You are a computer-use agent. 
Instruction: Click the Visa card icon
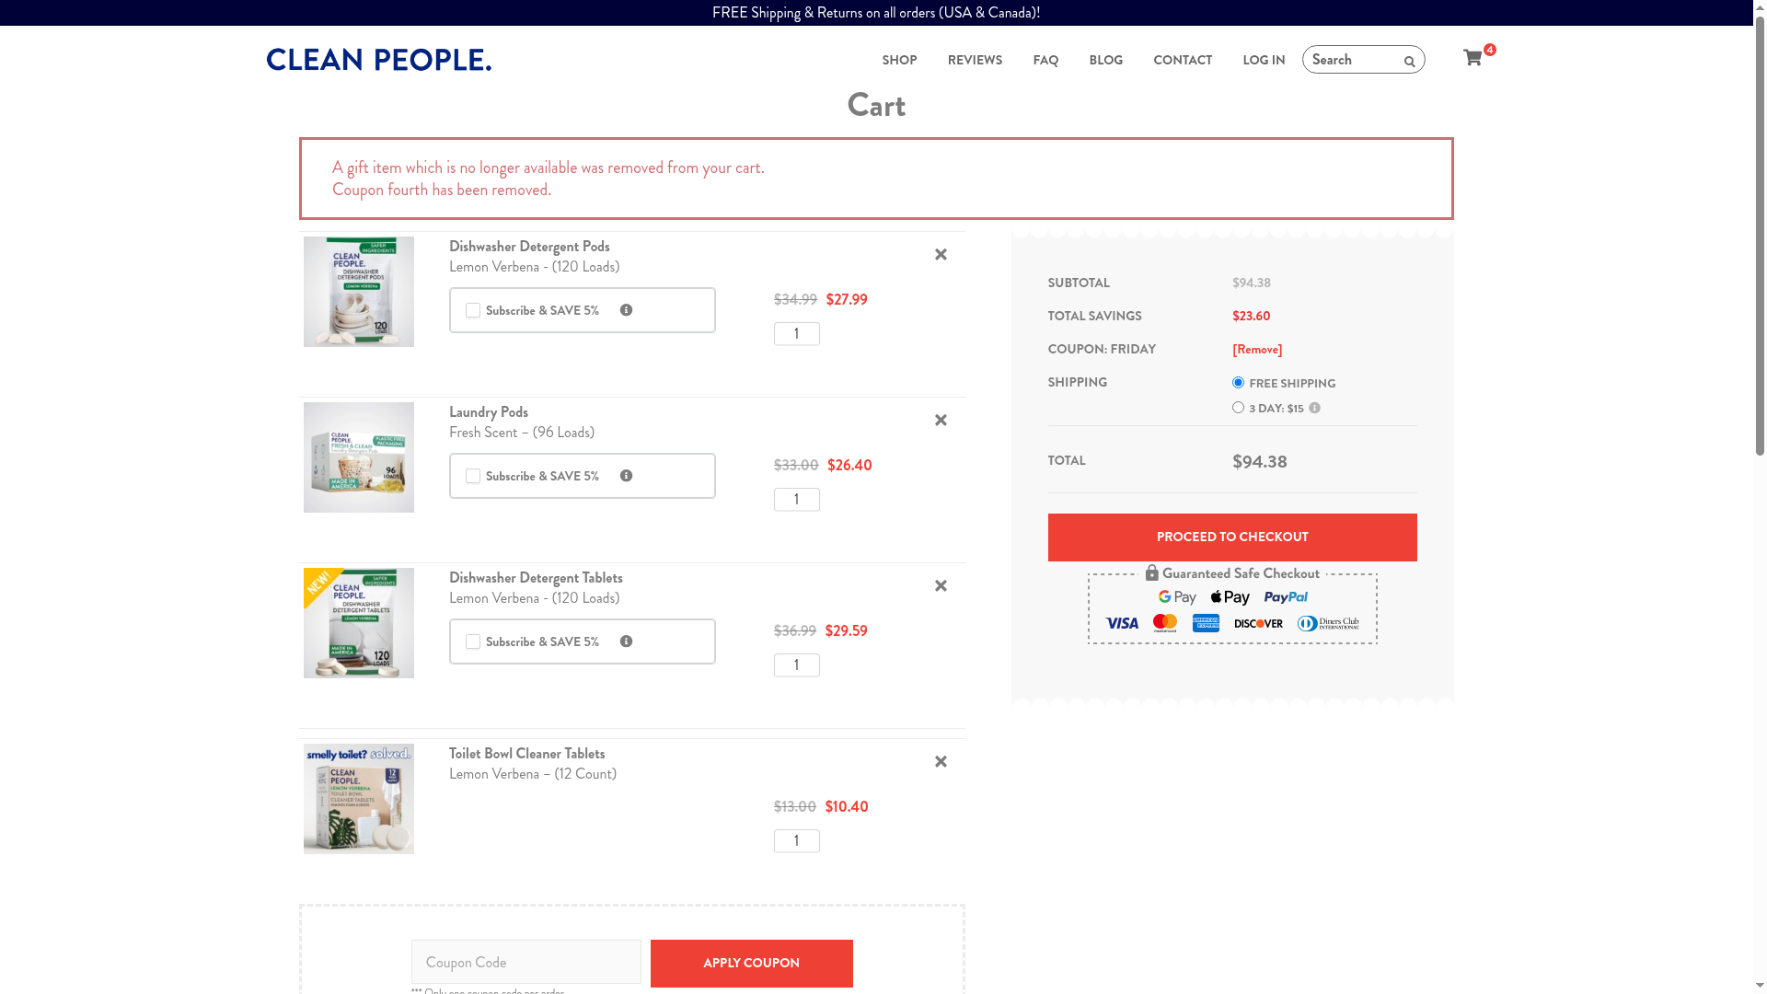(x=1122, y=623)
